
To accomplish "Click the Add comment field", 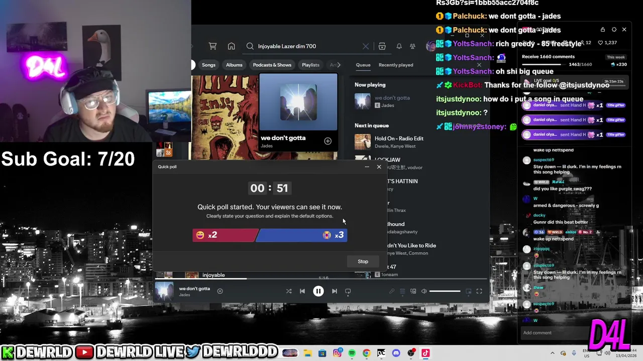I will click(558, 332).
